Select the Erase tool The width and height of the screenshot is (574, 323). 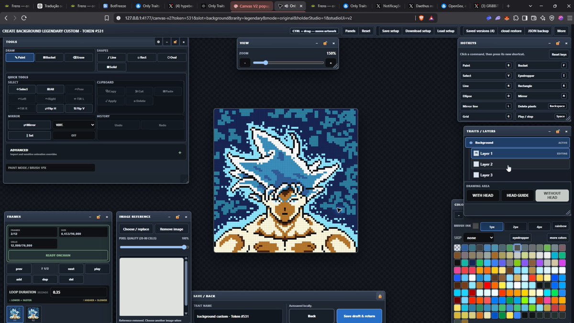(x=79, y=57)
